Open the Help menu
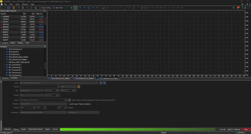The image size is (251, 134). coord(32,4)
